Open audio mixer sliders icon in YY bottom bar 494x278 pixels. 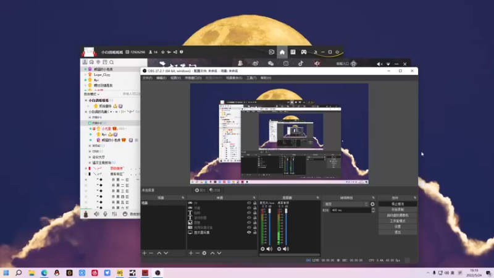pos(114,214)
